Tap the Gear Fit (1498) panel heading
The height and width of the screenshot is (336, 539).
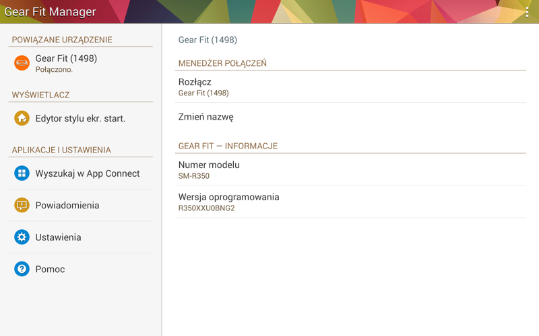click(x=208, y=40)
